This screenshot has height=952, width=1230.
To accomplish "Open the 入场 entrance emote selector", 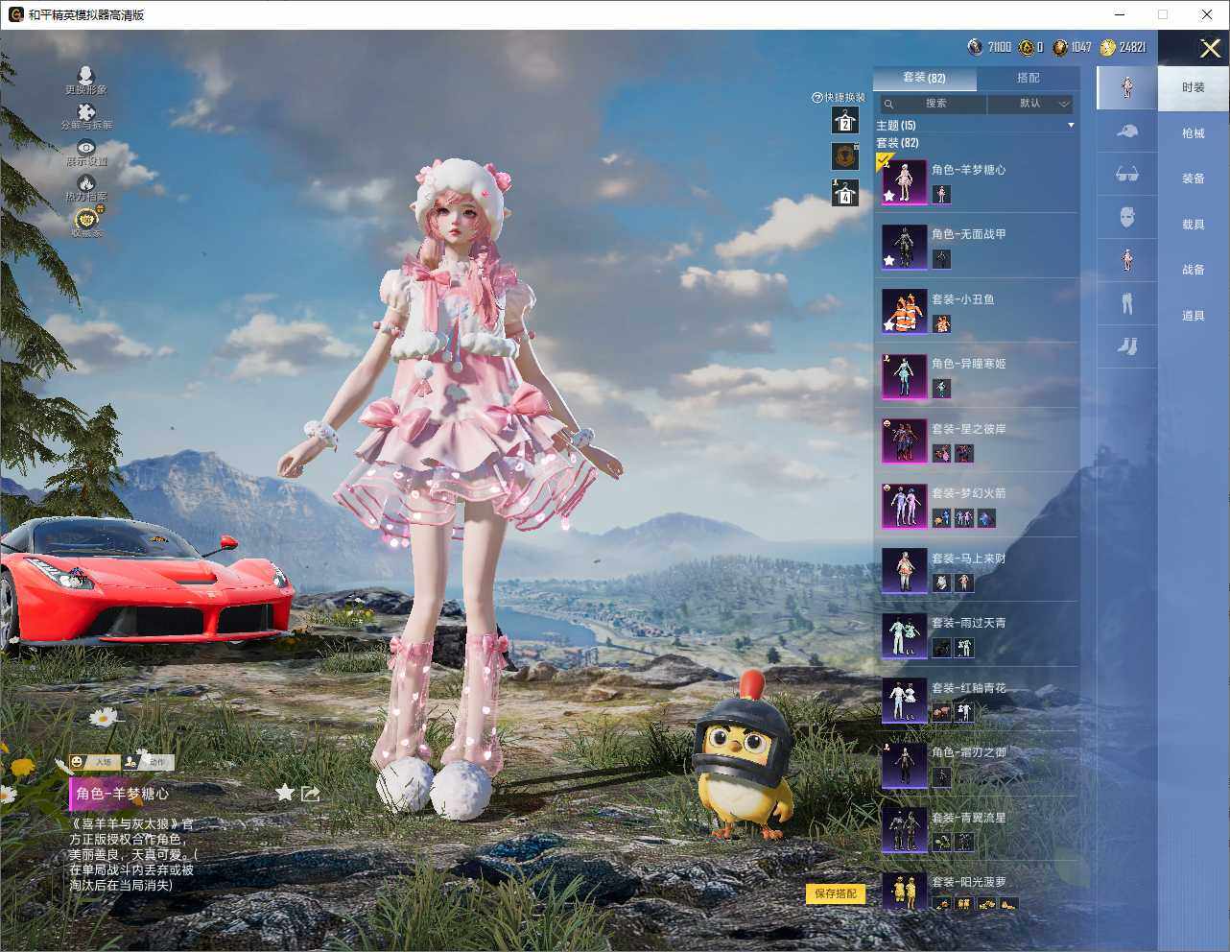I will [92, 762].
